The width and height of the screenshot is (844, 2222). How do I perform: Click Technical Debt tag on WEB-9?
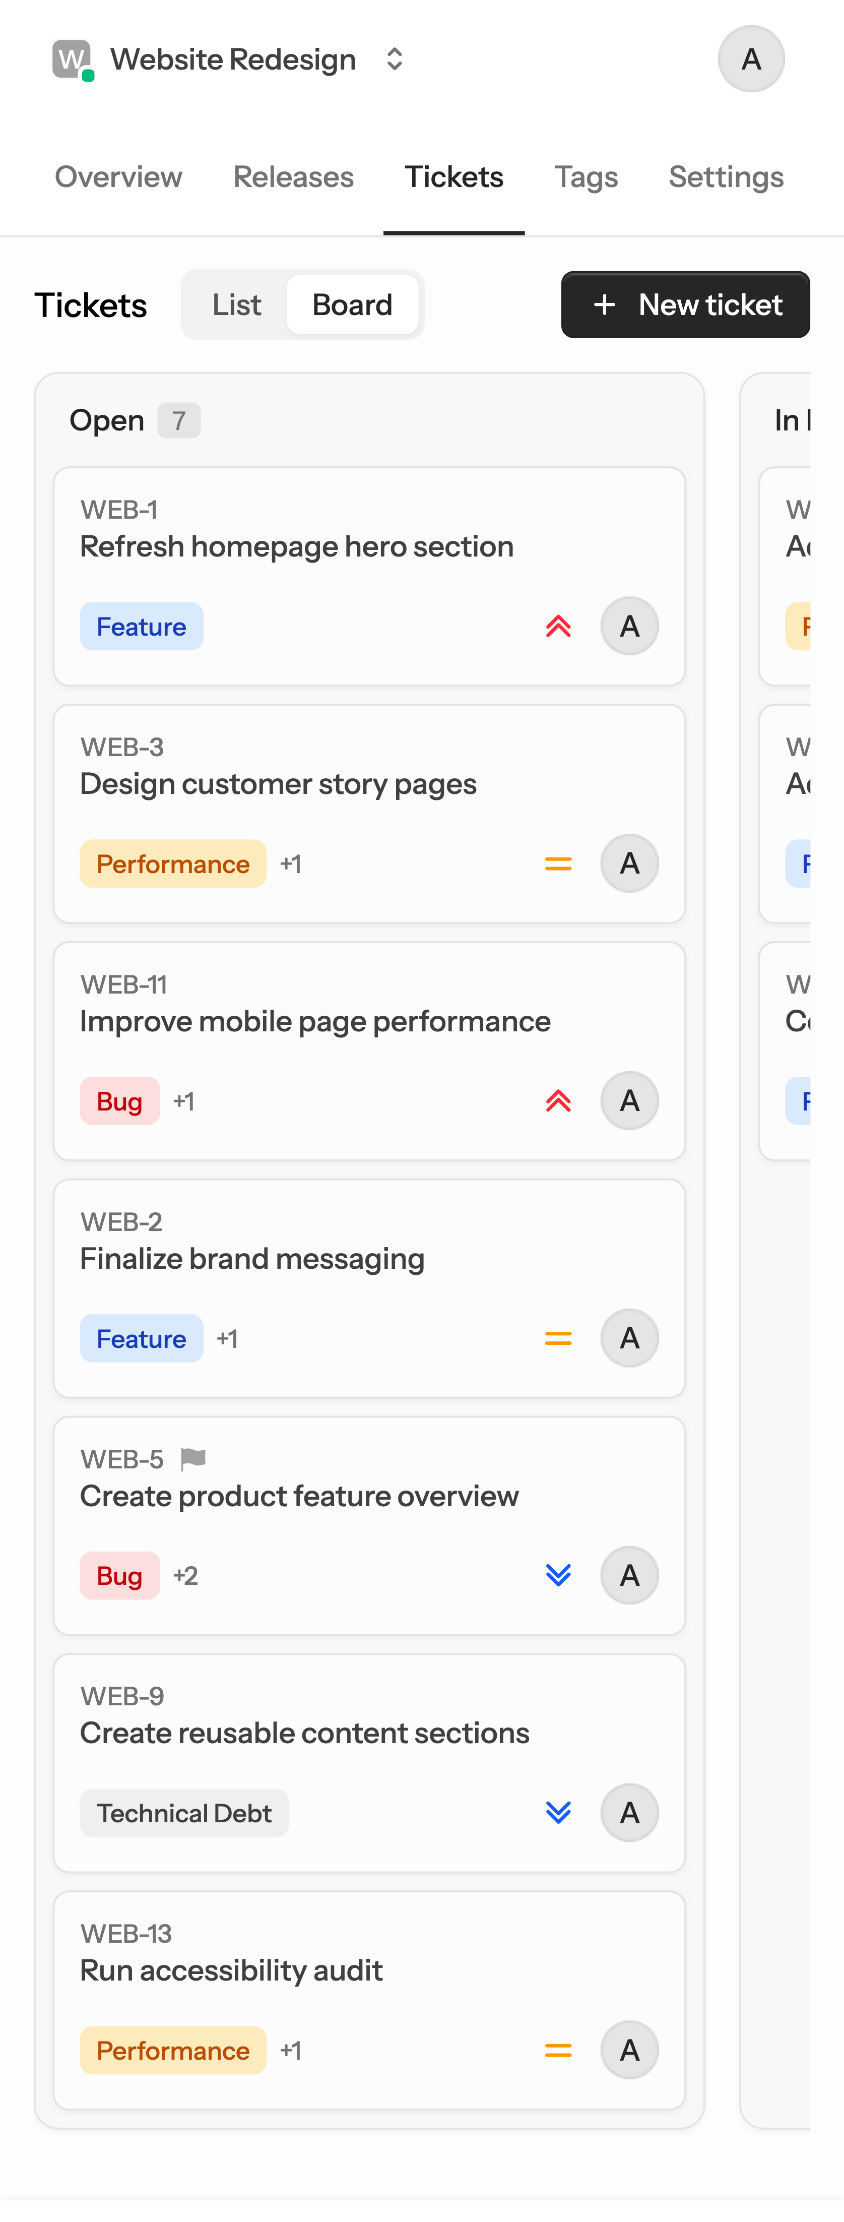184,1812
